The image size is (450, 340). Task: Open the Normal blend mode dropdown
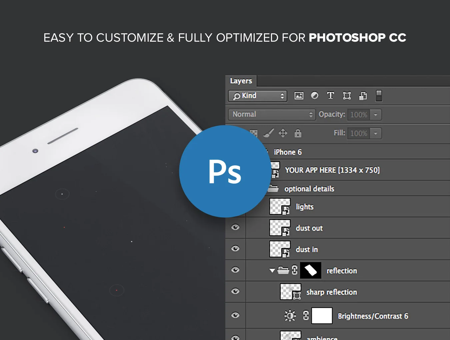pos(272,114)
